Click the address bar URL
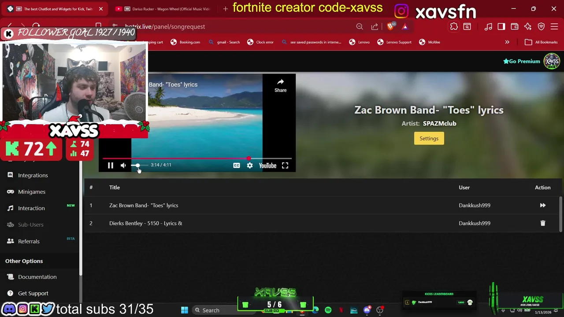564x317 pixels. [x=165, y=26]
